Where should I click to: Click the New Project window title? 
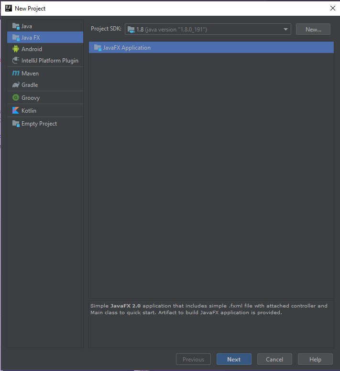[30, 9]
